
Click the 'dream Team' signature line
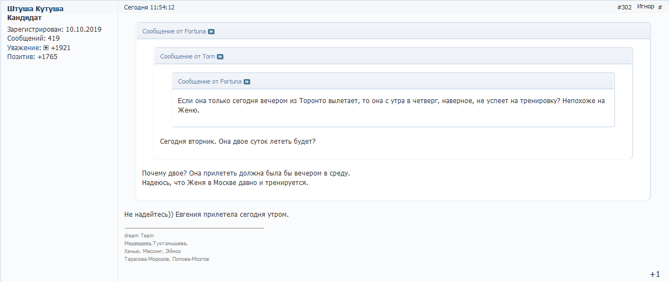point(139,236)
